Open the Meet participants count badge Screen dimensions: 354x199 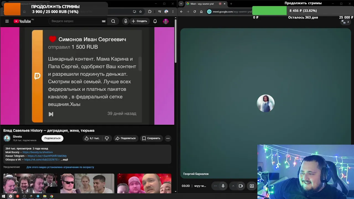tap(345, 22)
